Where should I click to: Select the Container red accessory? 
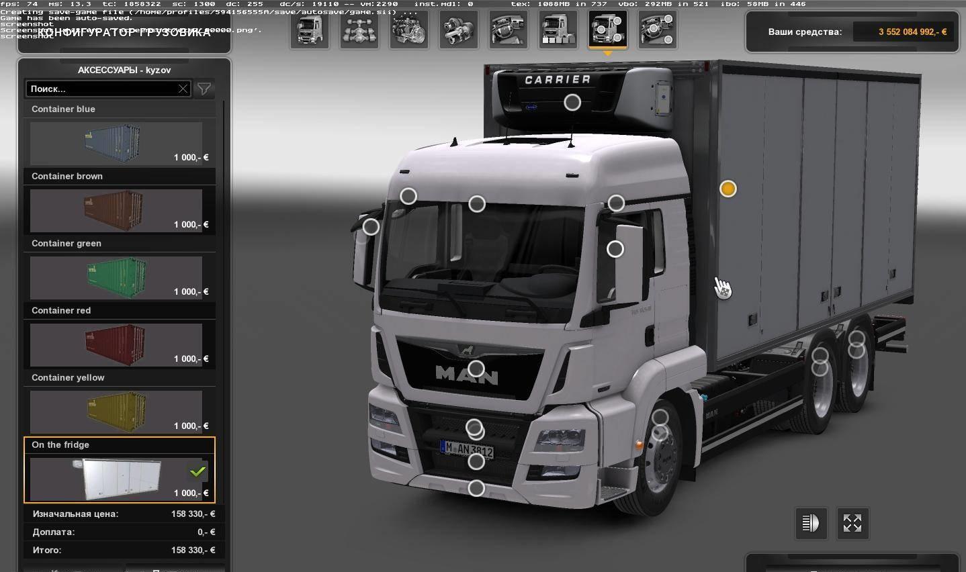point(116,344)
